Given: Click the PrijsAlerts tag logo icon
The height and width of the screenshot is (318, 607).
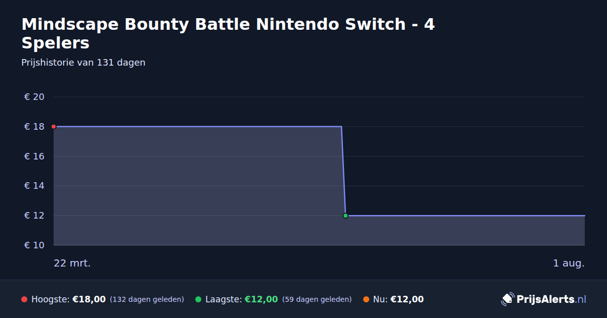Looking at the screenshot, I should point(507,299).
